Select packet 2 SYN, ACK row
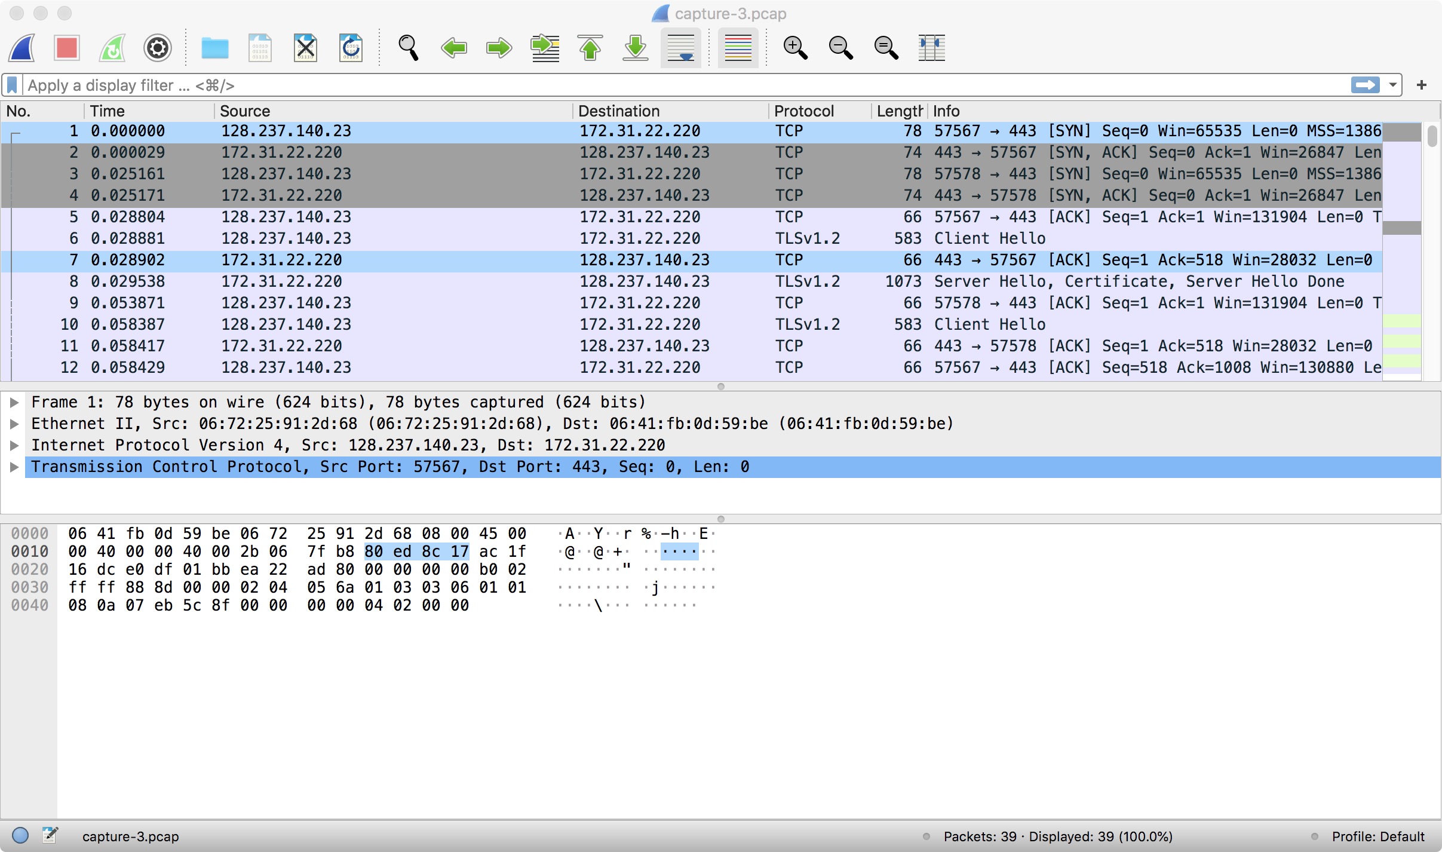 (x=692, y=152)
